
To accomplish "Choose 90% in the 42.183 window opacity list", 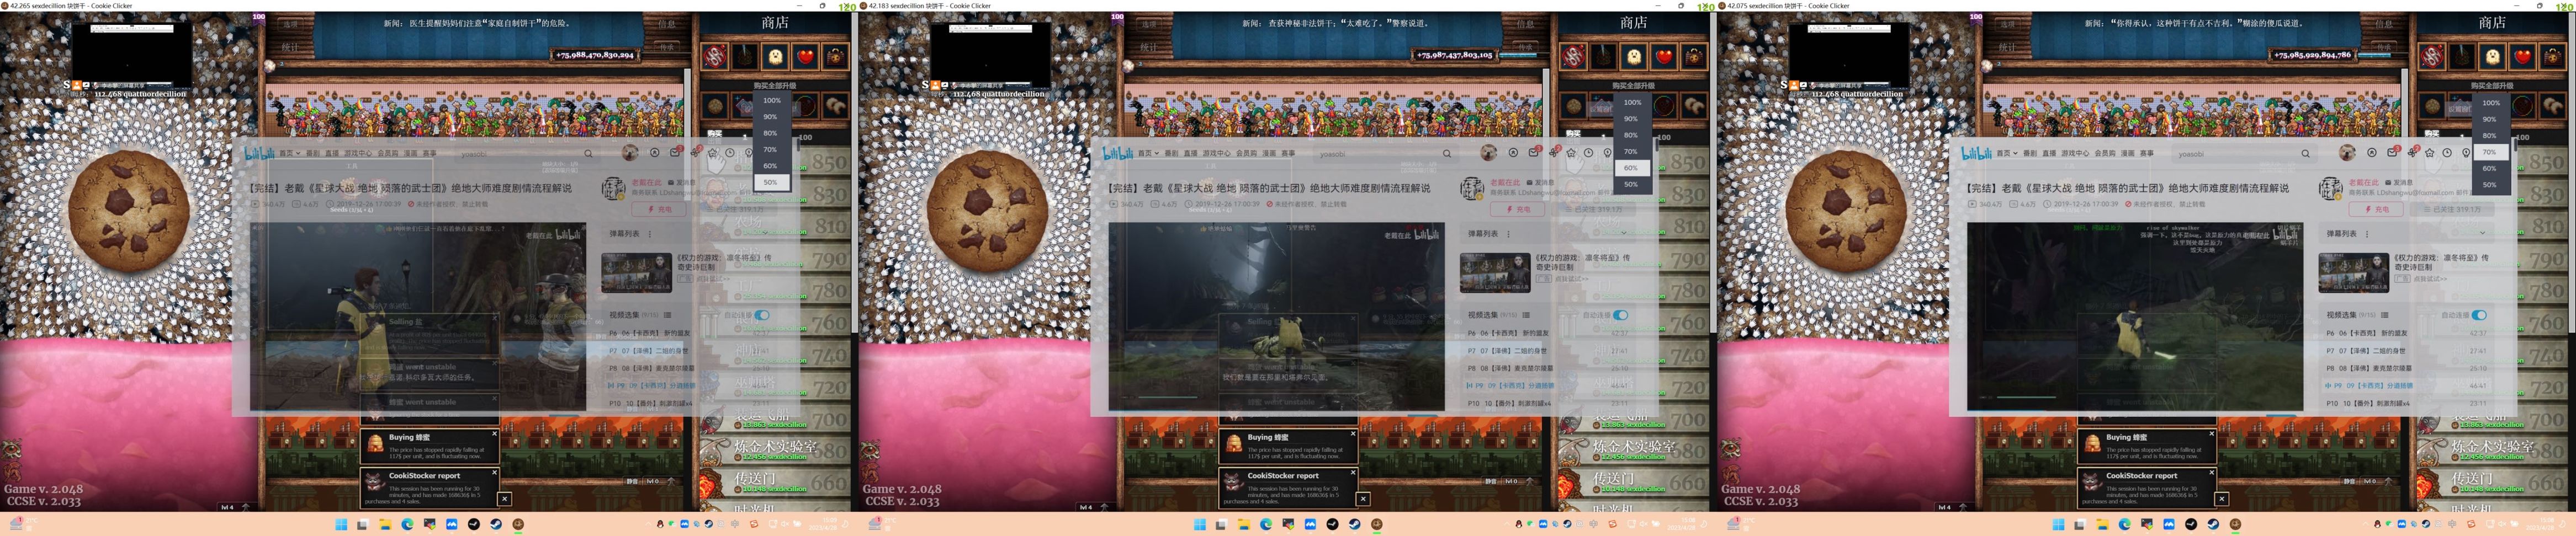I will coord(1631,119).
